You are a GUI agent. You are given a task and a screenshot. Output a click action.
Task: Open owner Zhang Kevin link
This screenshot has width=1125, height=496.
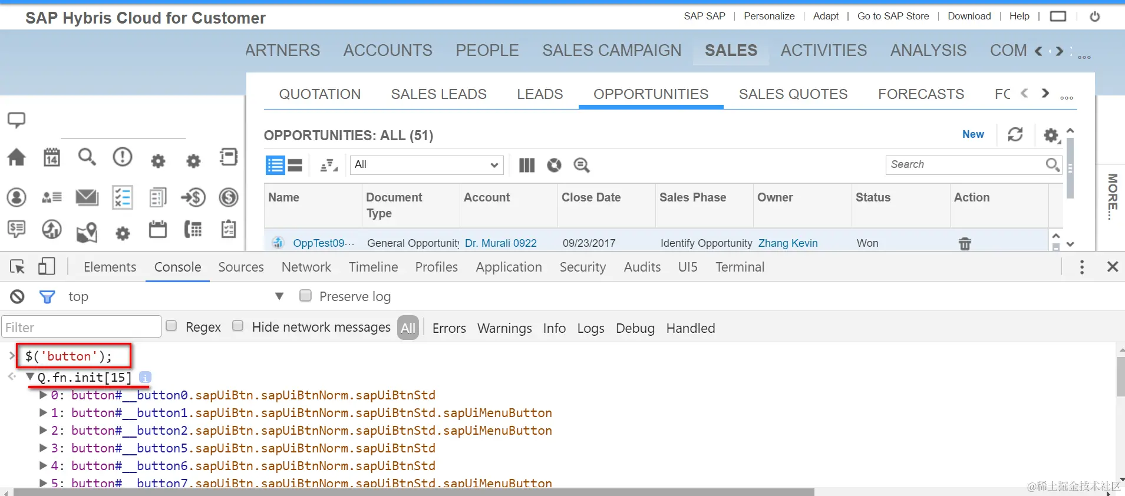coord(788,243)
